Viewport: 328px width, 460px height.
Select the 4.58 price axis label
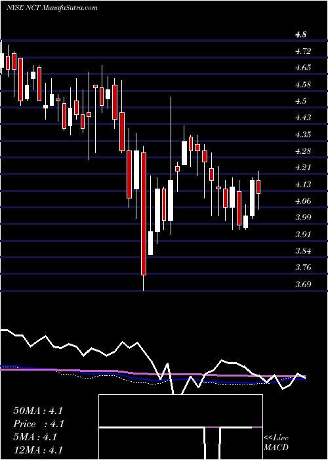pyautogui.click(x=303, y=85)
